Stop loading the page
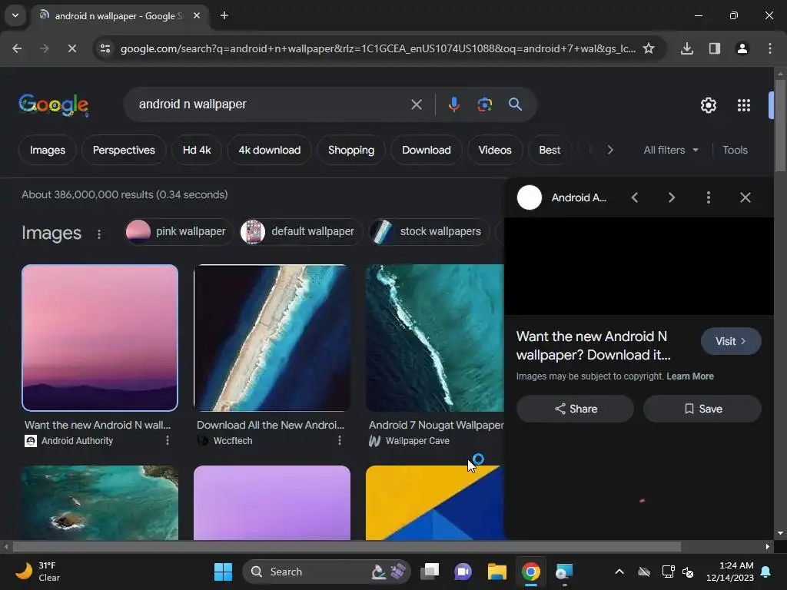 [71, 48]
